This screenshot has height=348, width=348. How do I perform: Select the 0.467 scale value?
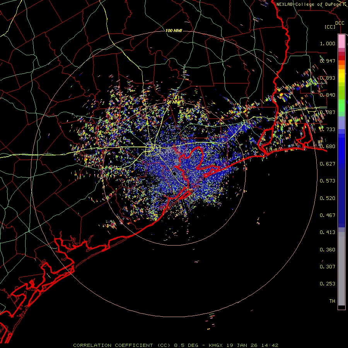[328, 215]
